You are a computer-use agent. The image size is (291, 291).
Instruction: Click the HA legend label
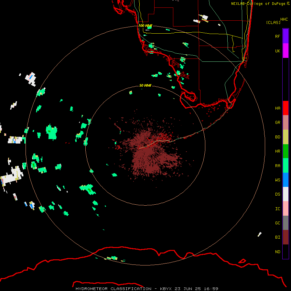pyautogui.click(x=277, y=108)
